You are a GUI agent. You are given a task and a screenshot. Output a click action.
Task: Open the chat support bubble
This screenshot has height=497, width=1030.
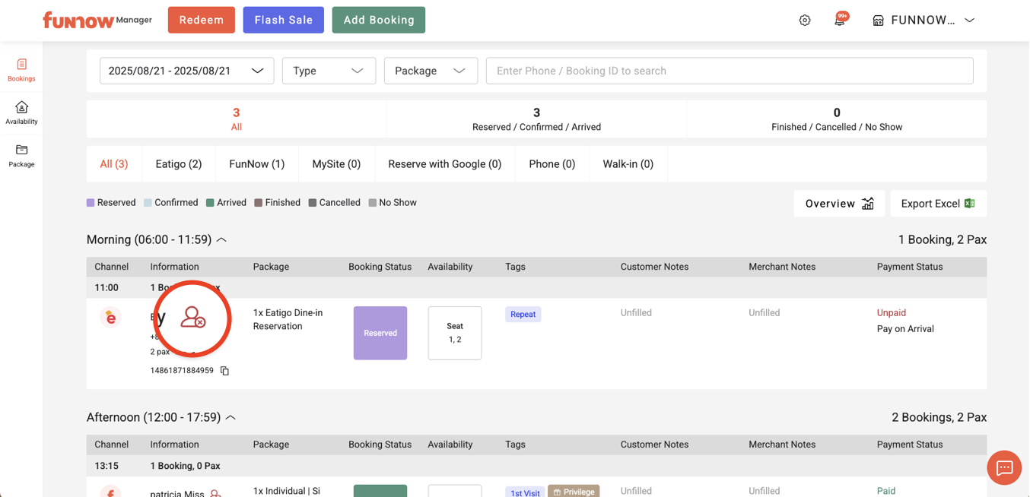(x=1004, y=467)
